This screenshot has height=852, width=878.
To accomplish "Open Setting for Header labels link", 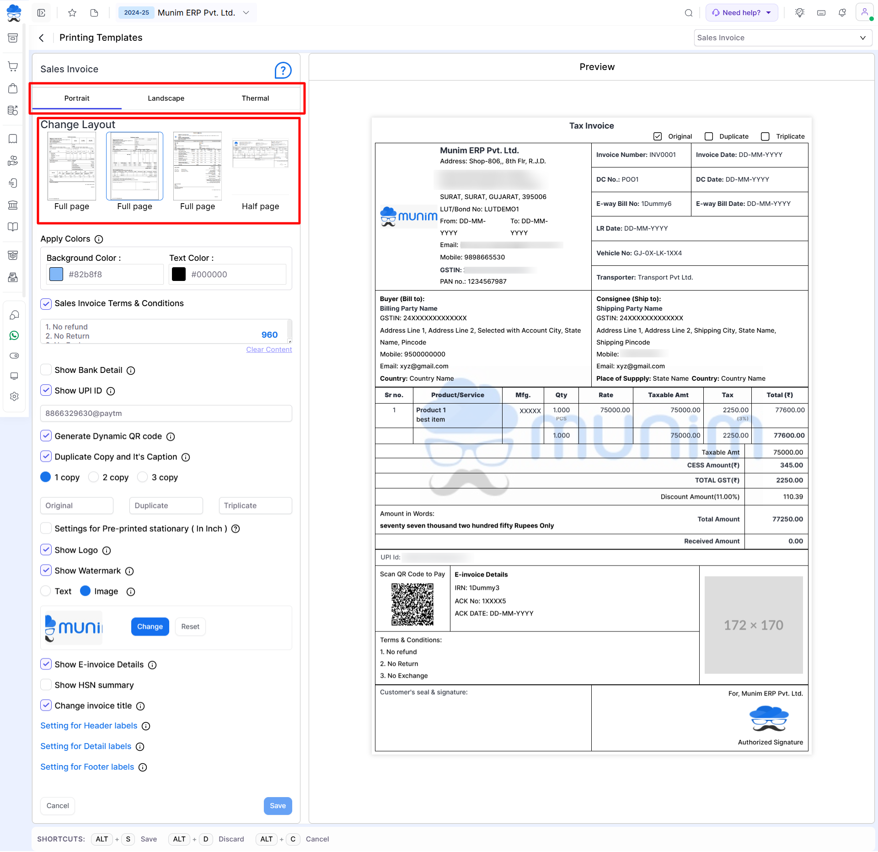I will 89,726.
